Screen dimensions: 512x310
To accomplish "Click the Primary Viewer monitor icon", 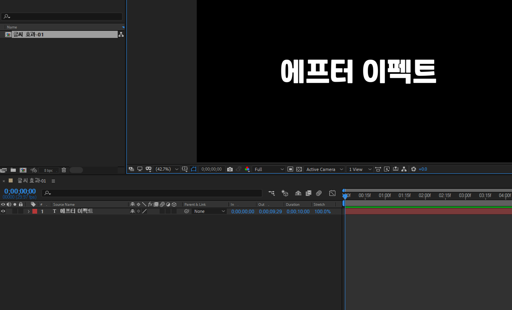I will pos(140,169).
